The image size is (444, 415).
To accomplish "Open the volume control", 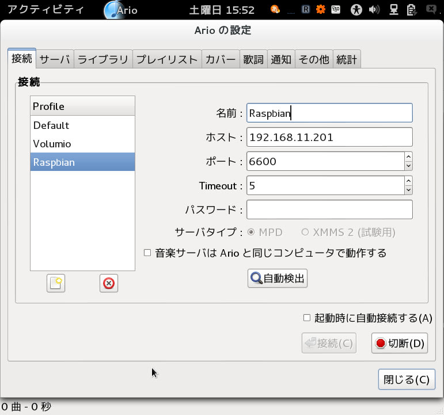I will tap(374, 10).
